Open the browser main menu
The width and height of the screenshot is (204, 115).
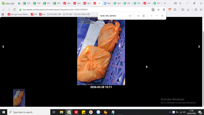click(x=201, y=10)
